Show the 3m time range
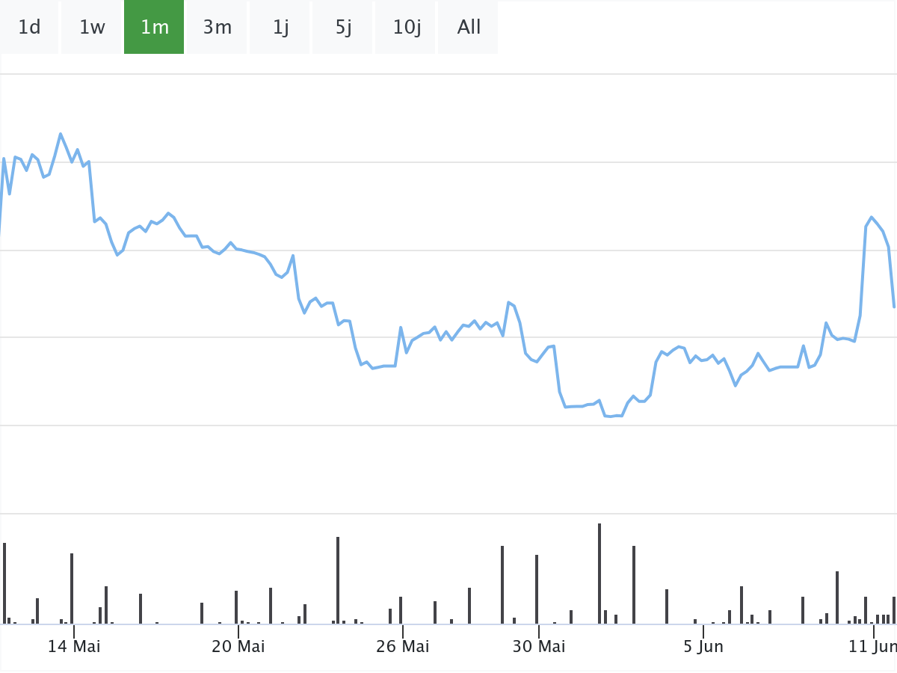 [x=217, y=28]
